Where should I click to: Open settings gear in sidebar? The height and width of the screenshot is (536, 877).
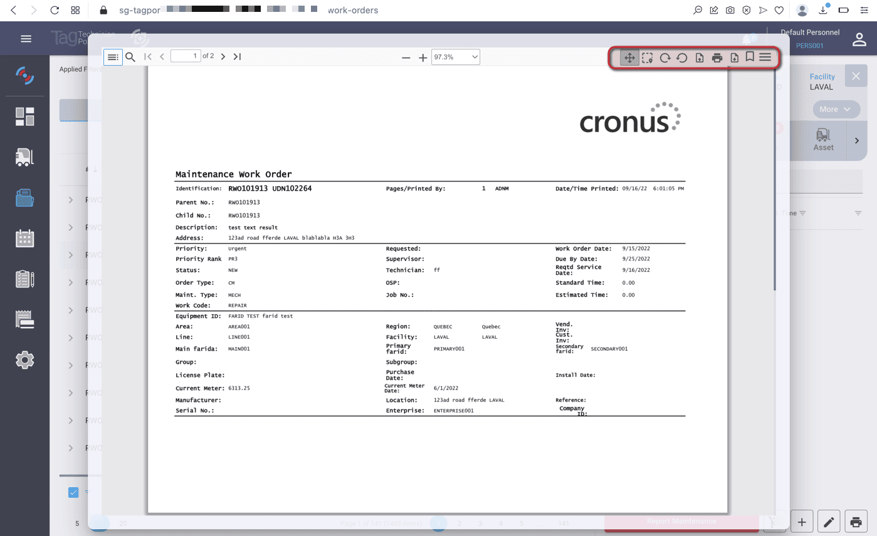pos(25,359)
